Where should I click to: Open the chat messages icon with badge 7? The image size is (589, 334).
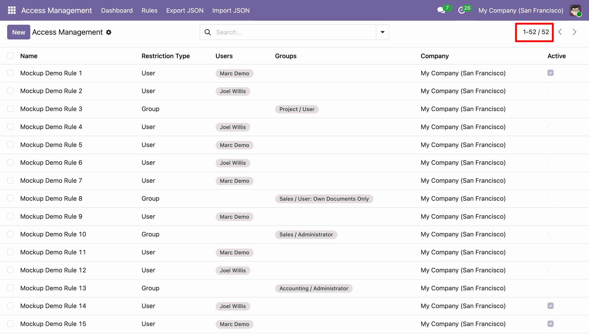[x=444, y=10]
